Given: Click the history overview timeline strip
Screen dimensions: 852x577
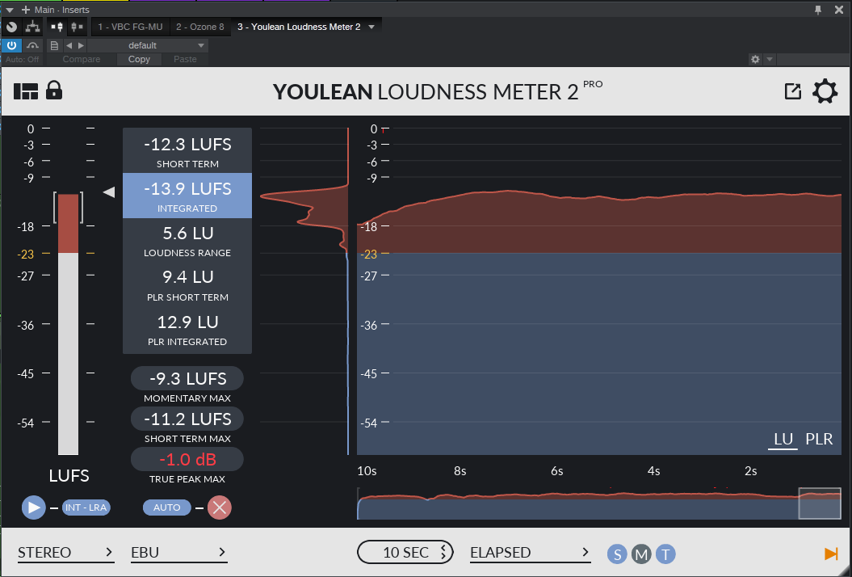Looking at the screenshot, I should 598,503.
